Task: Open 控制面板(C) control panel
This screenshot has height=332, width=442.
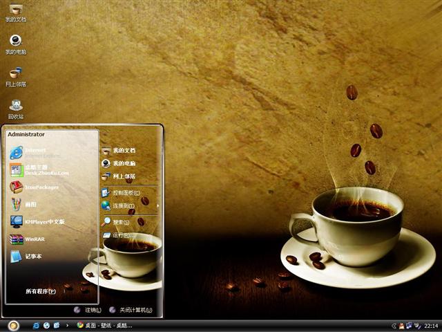Action: 131,193
